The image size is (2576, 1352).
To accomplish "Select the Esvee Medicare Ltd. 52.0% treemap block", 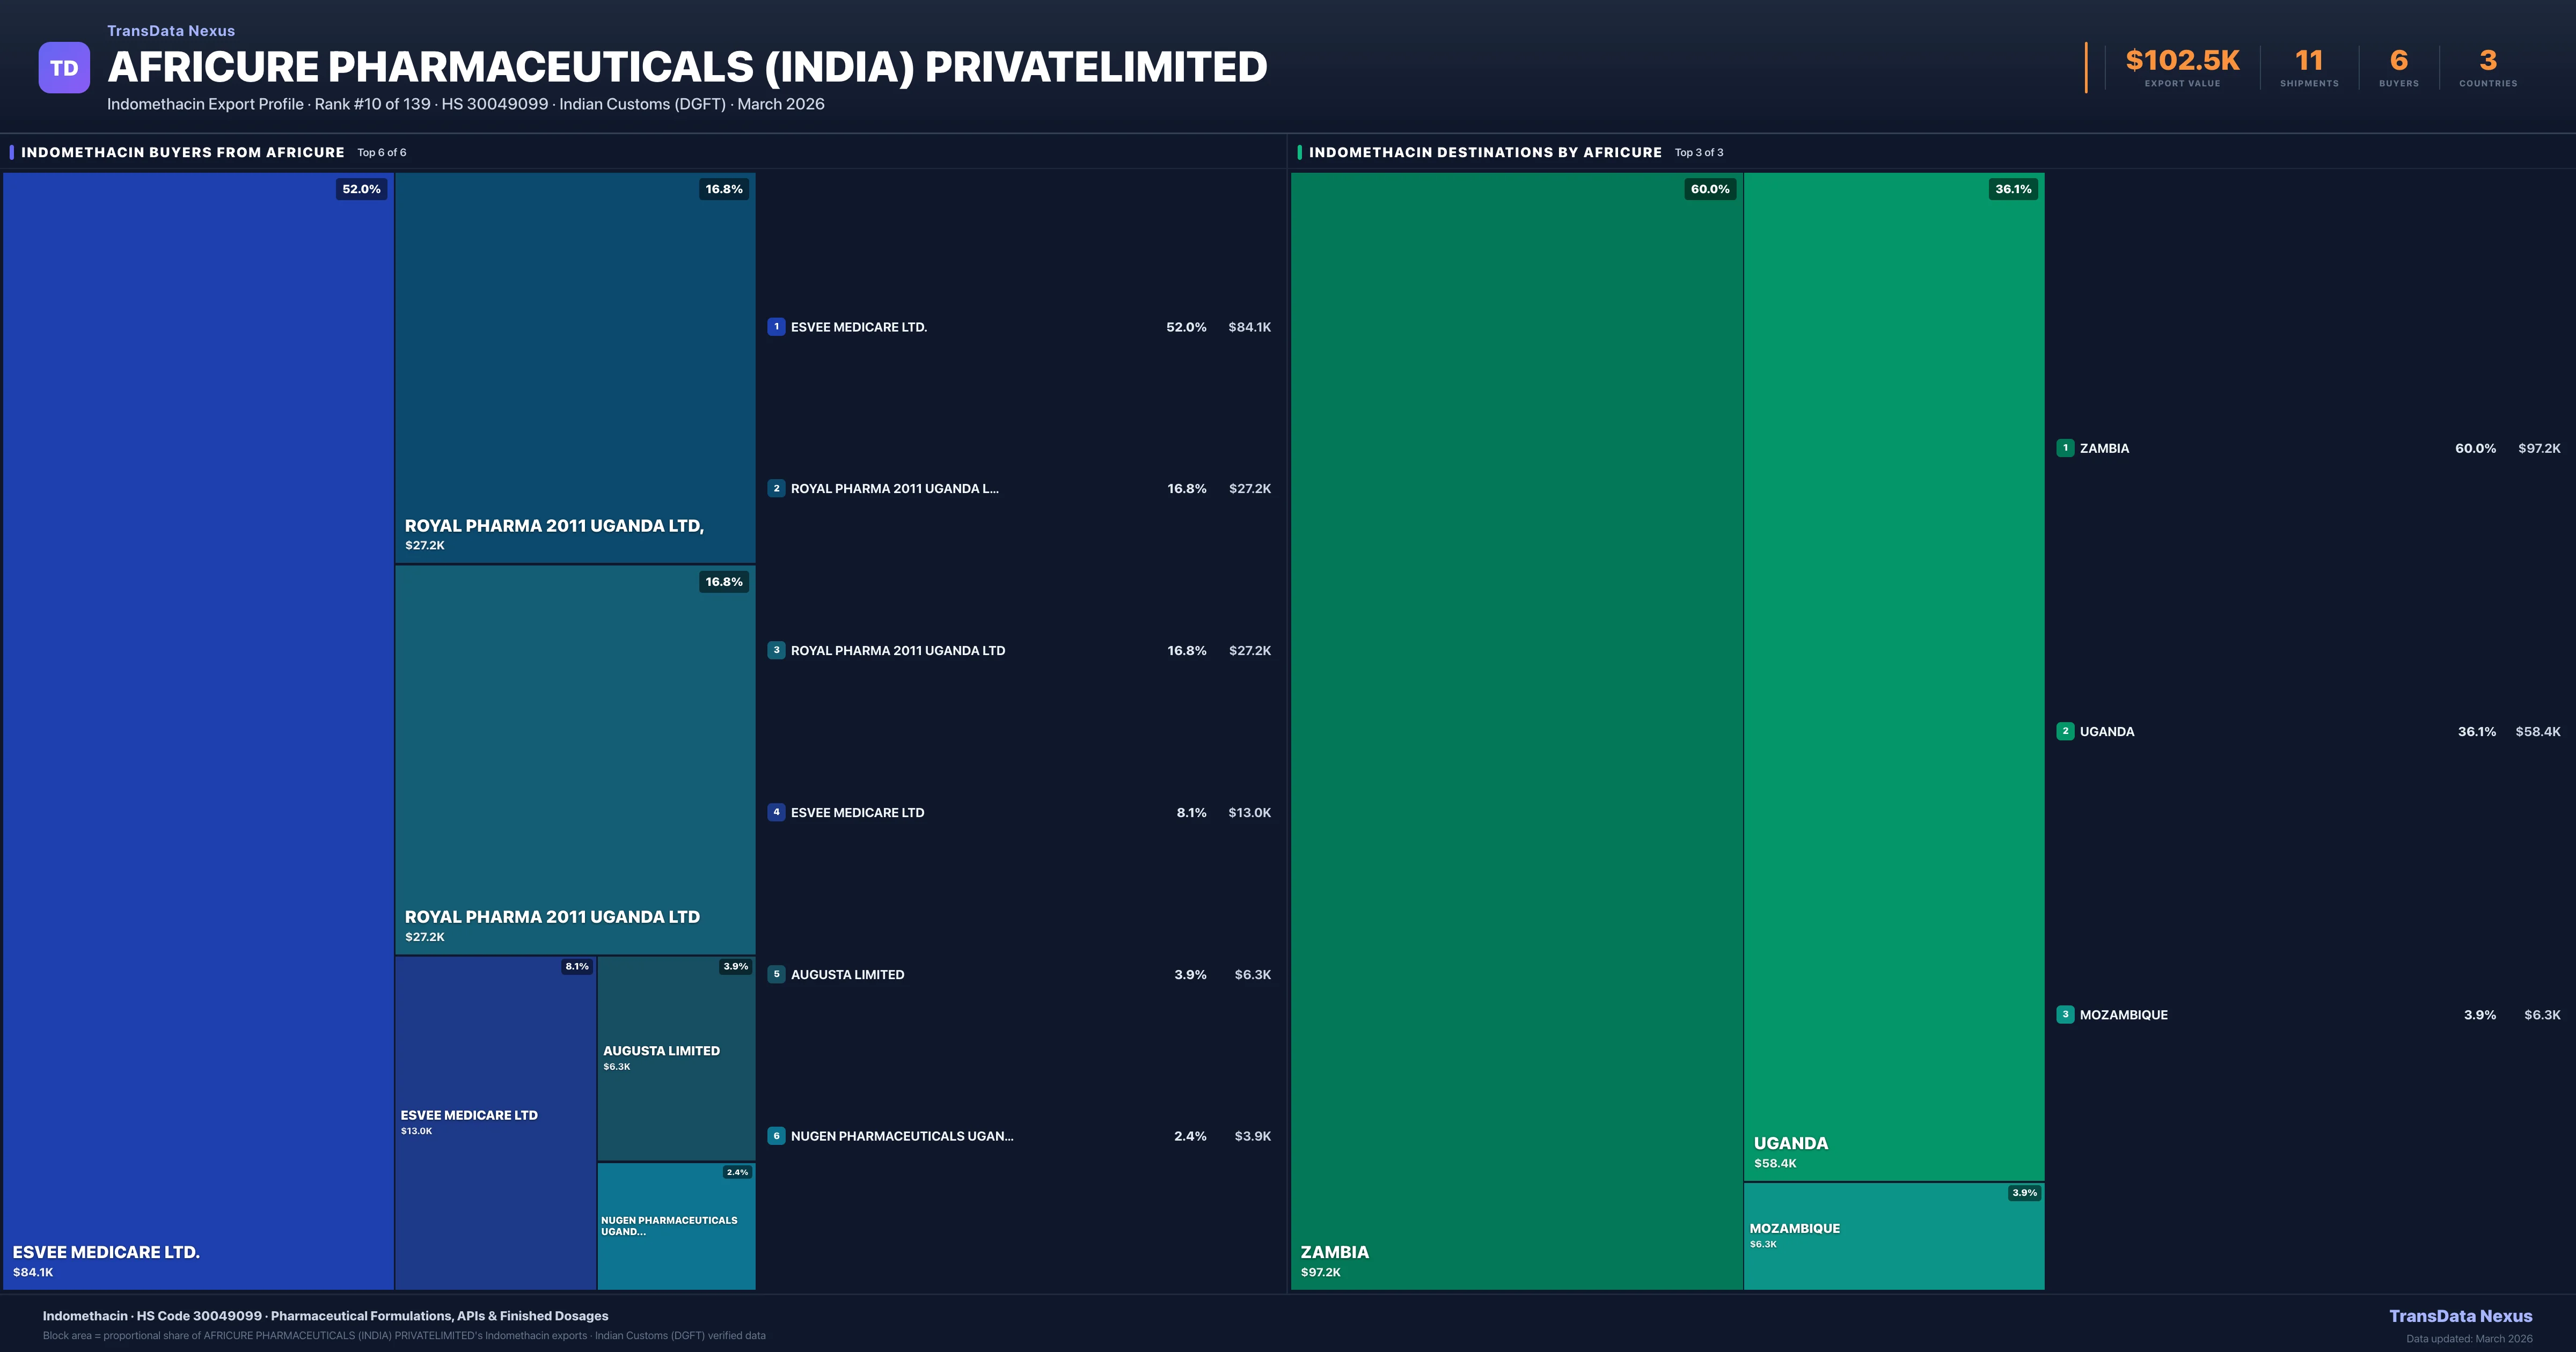I will coord(198,730).
